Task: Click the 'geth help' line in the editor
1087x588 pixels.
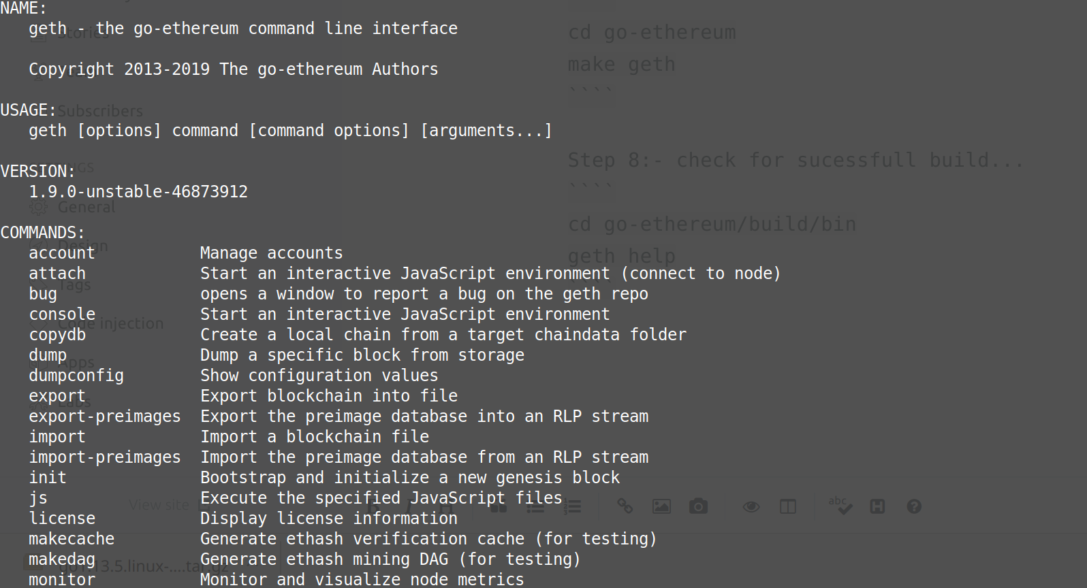Action: [x=621, y=257]
